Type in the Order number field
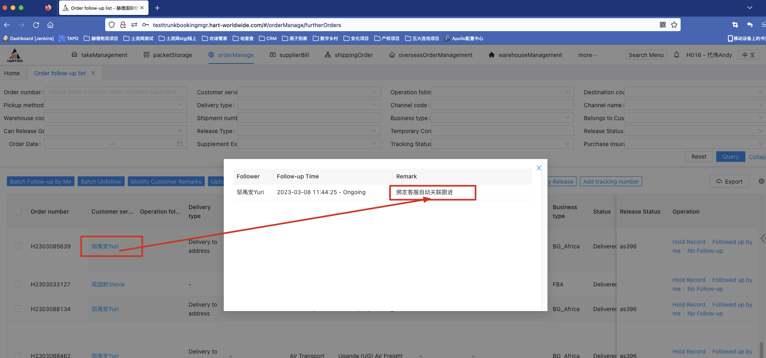 pyautogui.click(x=115, y=92)
